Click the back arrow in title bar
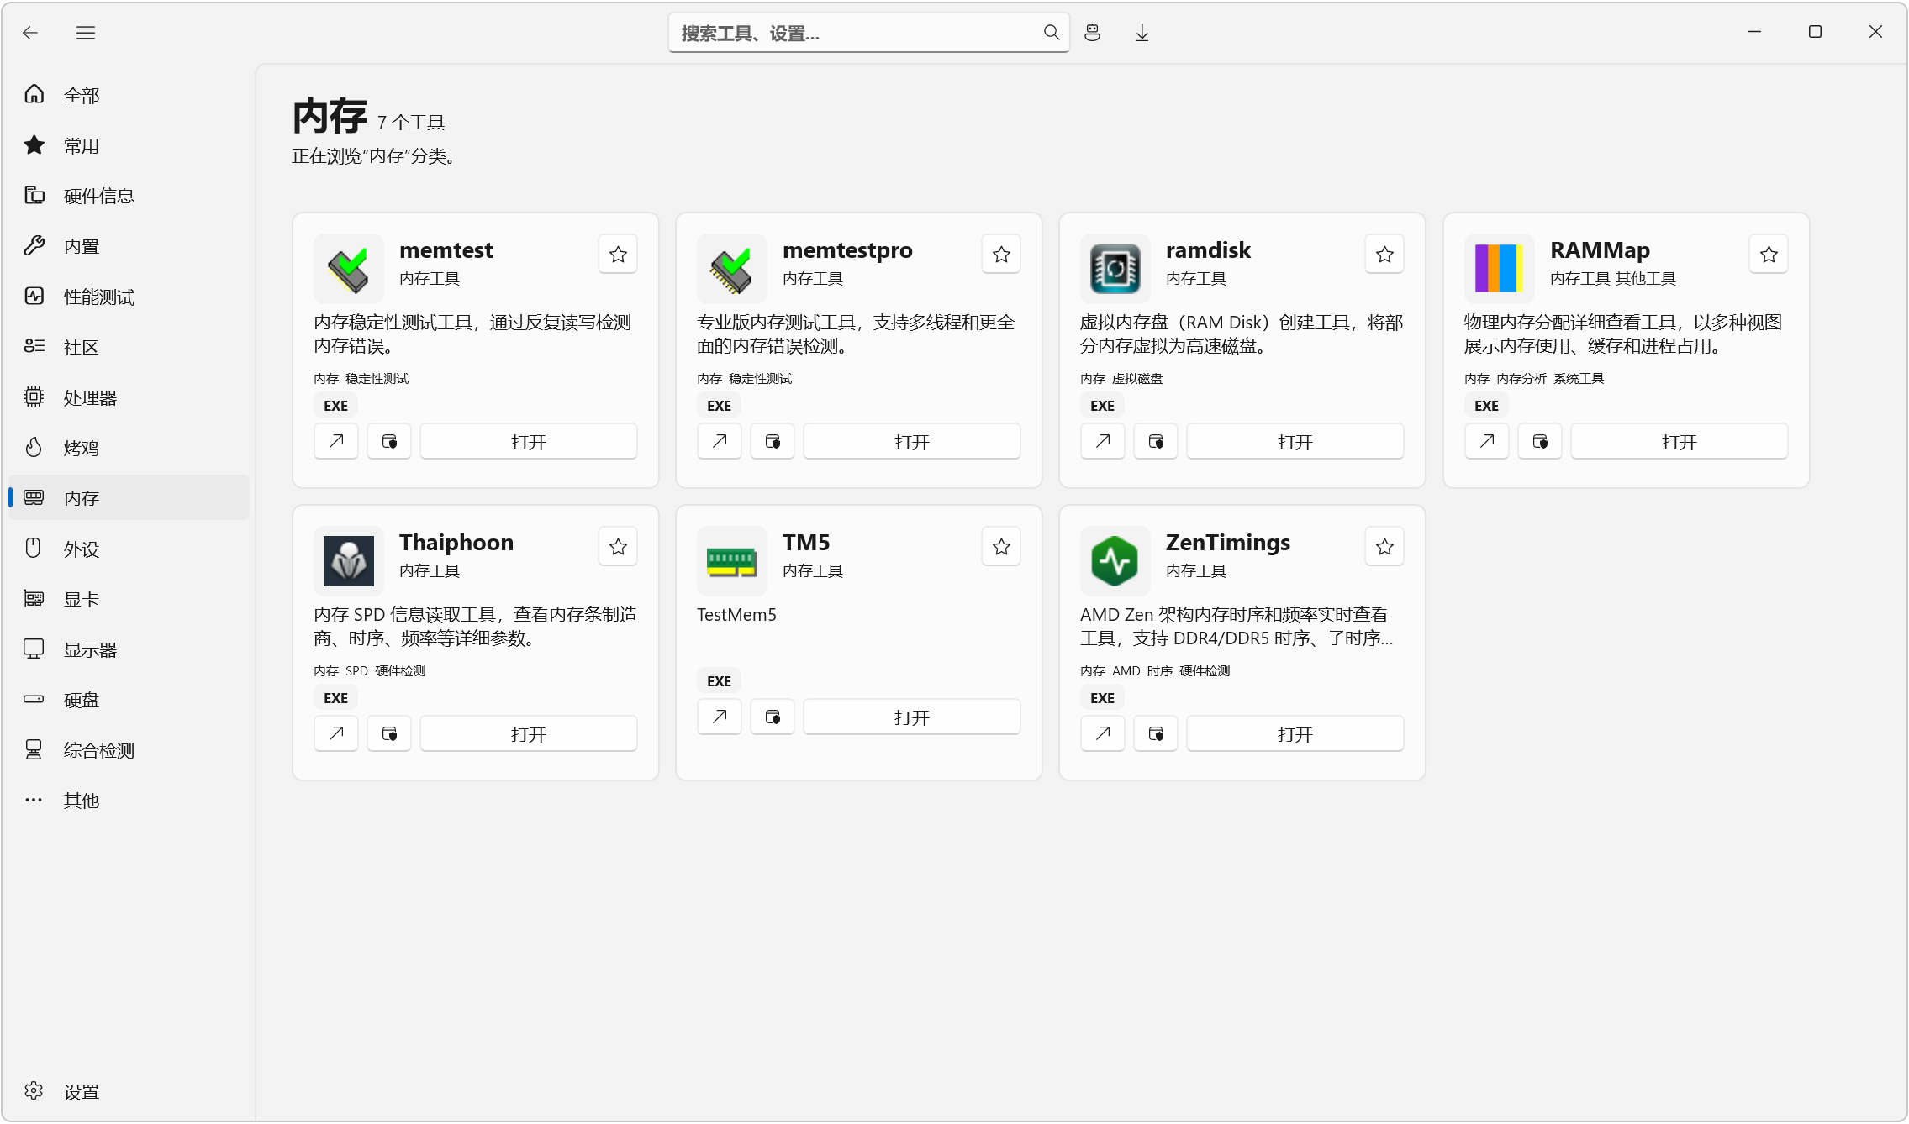The height and width of the screenshot is (1124, 1909). [30, 33]
